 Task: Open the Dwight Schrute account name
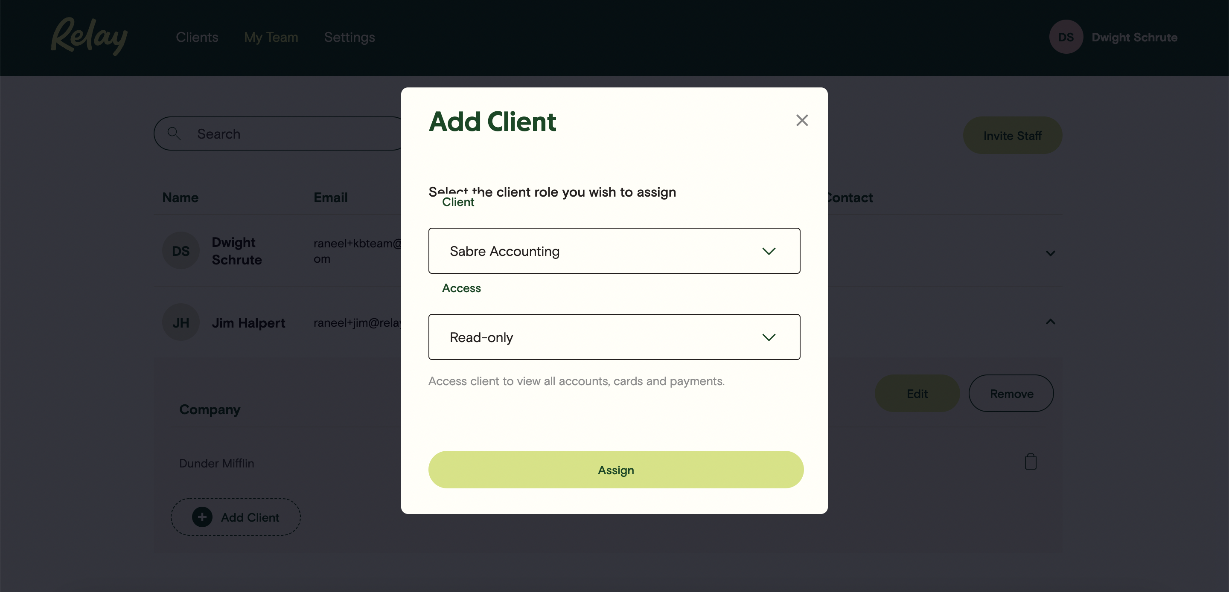1134,37
